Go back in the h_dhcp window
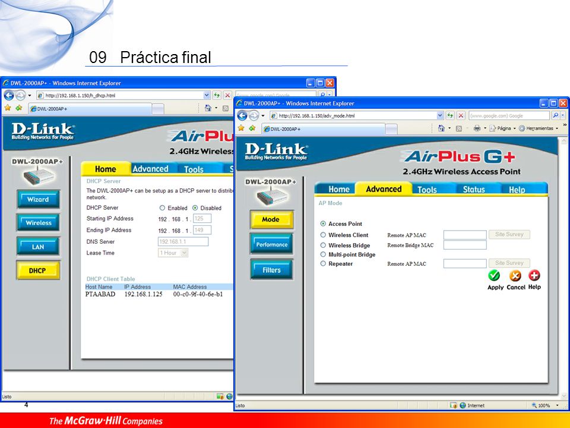The height and width of the screenshot is (428, 570). (x=9, y=95)
